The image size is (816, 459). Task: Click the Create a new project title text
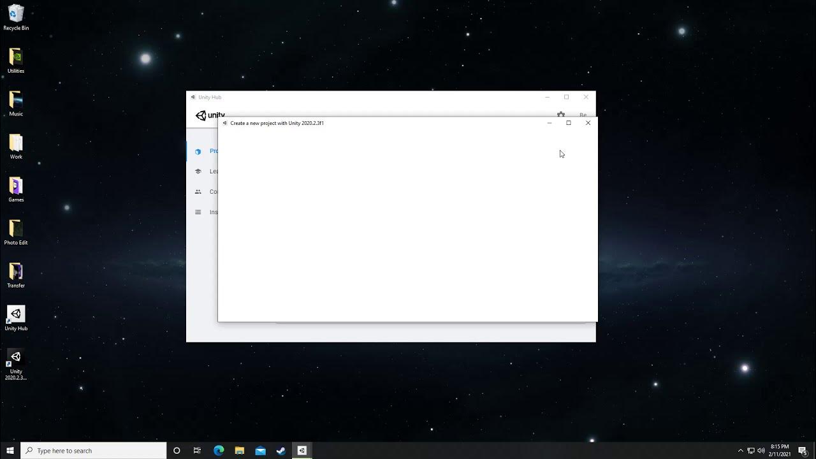click(x=277, y=123)
